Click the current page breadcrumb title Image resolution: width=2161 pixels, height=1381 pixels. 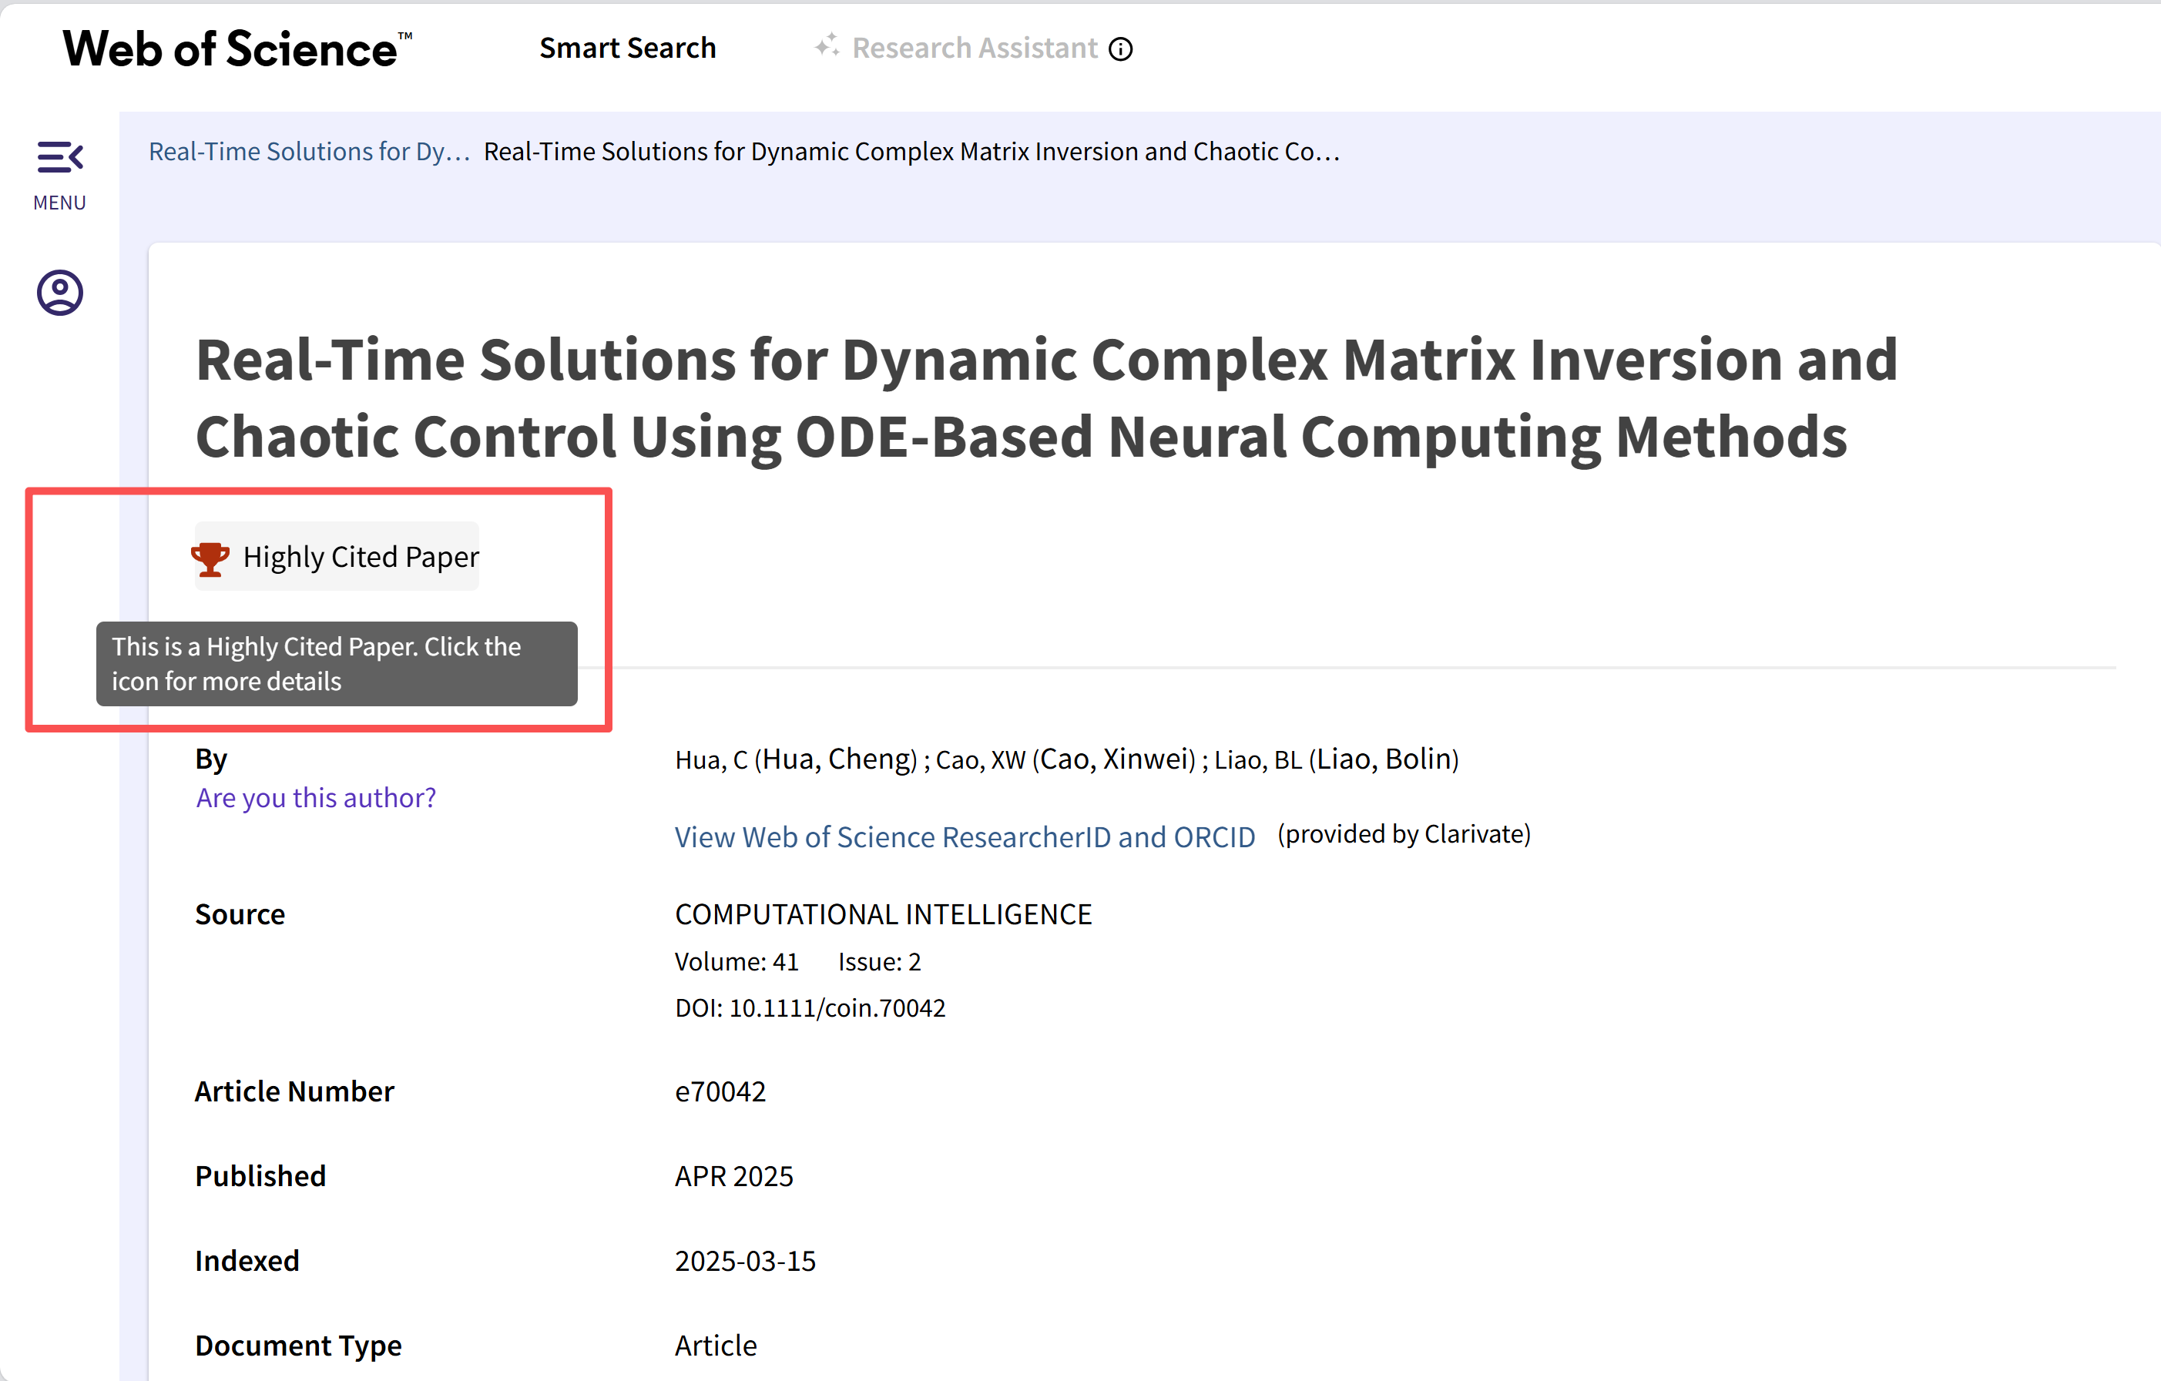911,152
